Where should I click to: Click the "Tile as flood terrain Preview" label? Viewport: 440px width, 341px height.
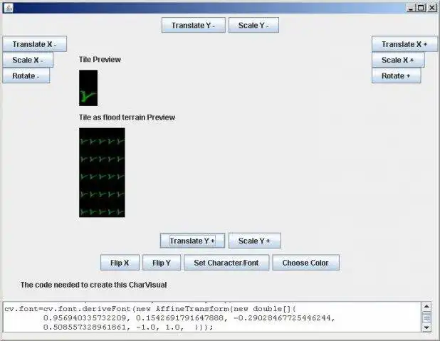(x=127, y=117)
